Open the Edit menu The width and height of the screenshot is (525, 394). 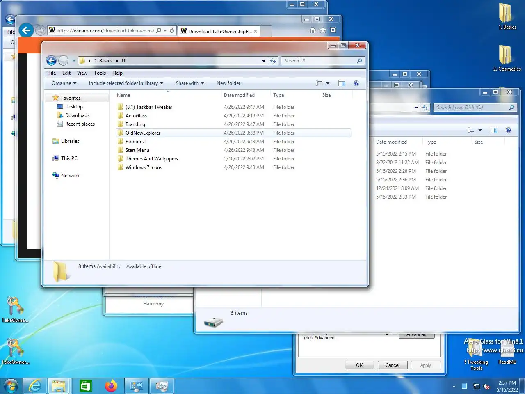coord(66,73)
